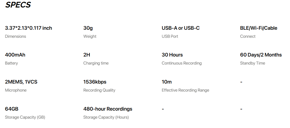Click the Charging time label
This screenshot has width=290, height=128.
click(x=96, y=63)
